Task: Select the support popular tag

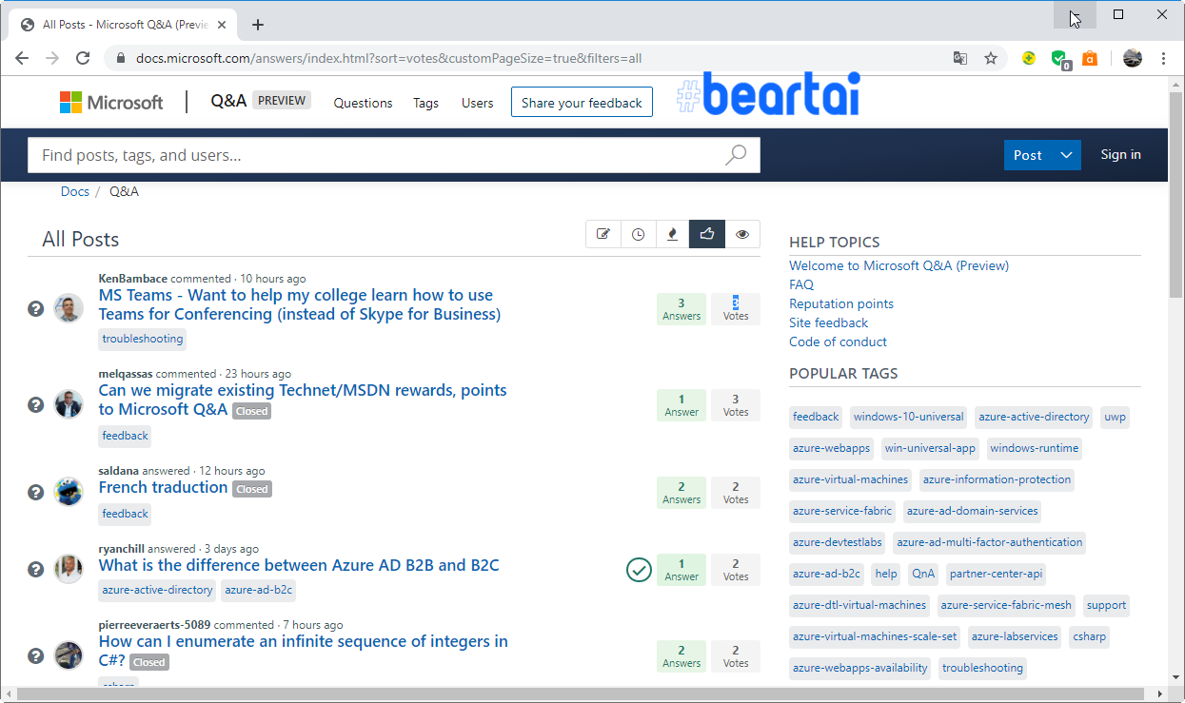Action: 1106,605
